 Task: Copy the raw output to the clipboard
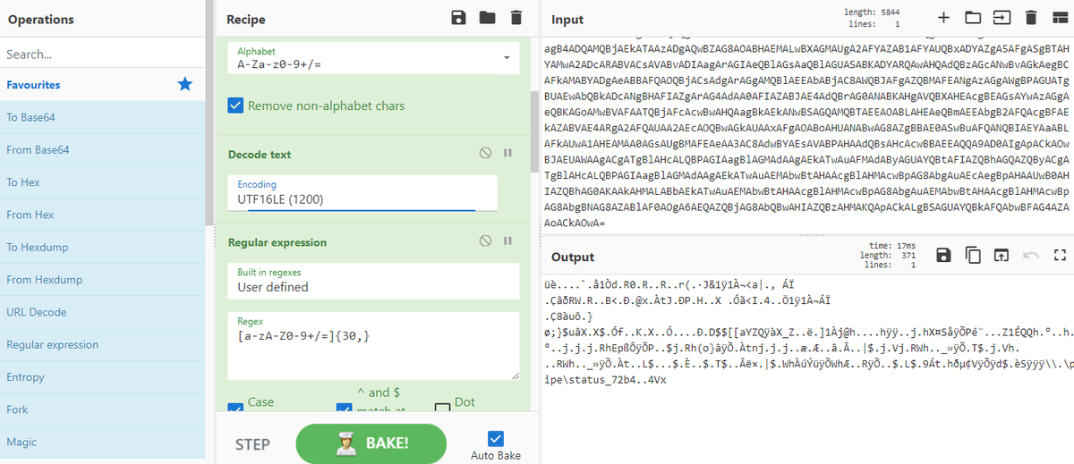(973, 256)
